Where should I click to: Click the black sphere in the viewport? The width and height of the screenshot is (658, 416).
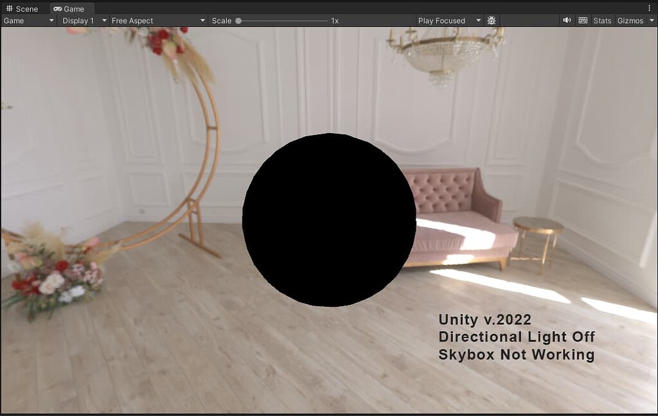coord(329,220)
